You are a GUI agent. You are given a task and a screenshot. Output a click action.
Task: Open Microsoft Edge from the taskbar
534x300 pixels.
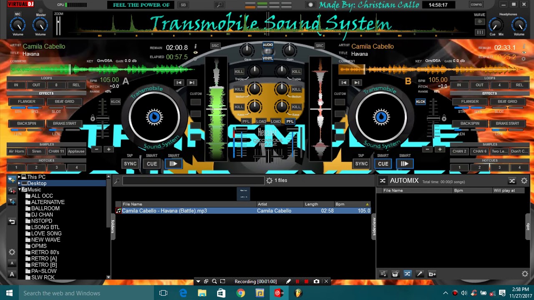[x=183, y=293]
